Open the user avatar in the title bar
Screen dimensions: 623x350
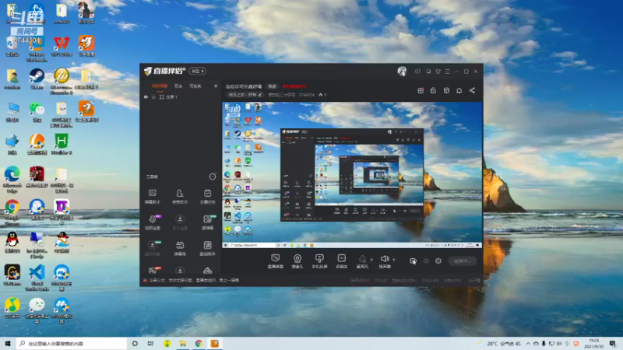[402, 71]
